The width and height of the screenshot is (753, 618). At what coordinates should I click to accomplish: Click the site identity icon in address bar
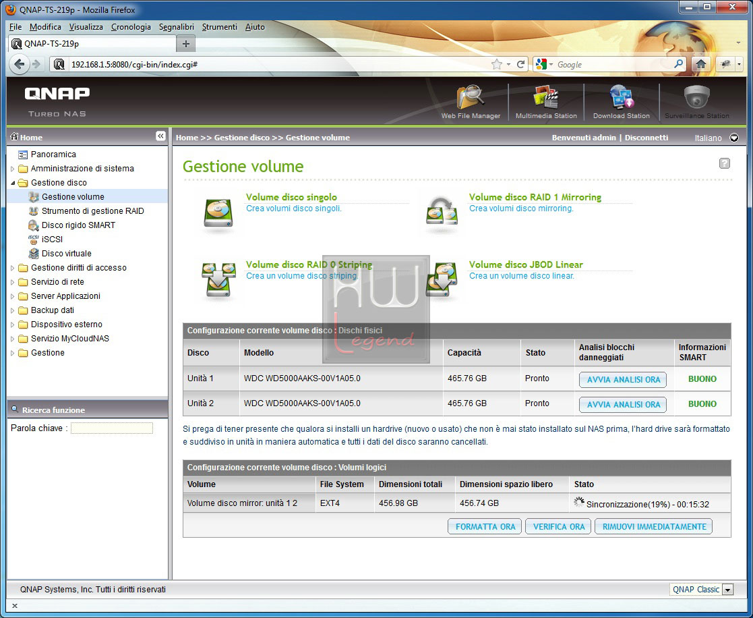coord(59,64)
